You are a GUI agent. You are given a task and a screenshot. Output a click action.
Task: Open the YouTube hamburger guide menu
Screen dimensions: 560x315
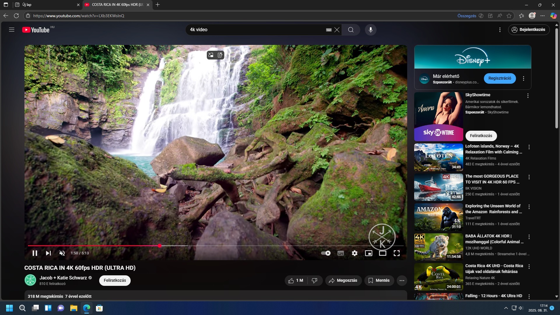coord(12,30)
